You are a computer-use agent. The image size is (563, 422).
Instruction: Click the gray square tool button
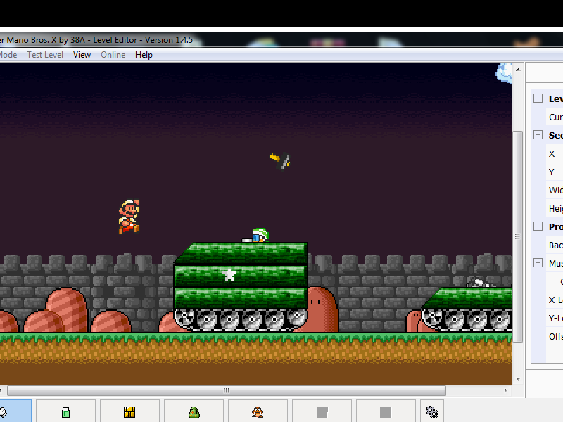coord(386,411)
